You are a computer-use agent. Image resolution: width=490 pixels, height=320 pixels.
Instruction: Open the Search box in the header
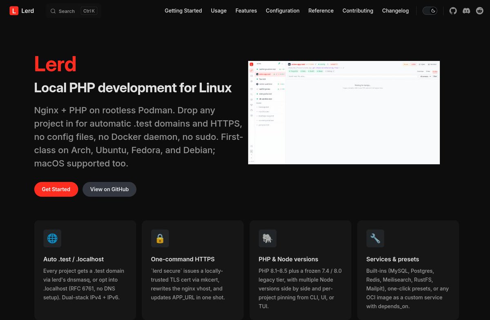pyautogui.click(x=73, y=11)
